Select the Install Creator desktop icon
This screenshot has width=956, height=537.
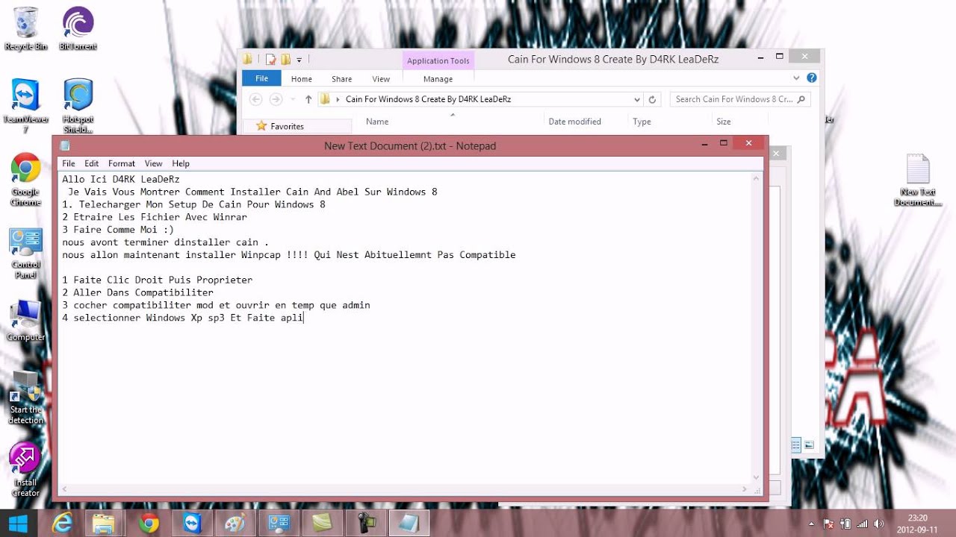(x=25, y=470)
